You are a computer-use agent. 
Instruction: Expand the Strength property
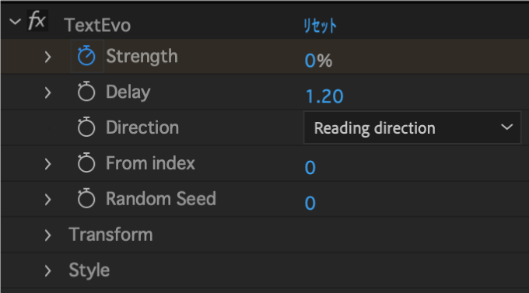pyautogui.click(x=48, y=57)
